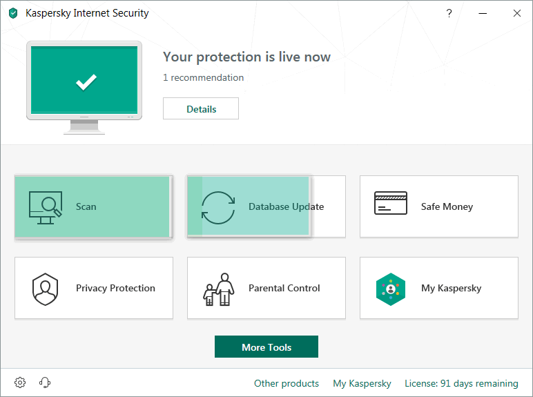Viewport: 533px width, 397px height.
Task: Select the Parental Control tile label
Action: coord(284,288)
